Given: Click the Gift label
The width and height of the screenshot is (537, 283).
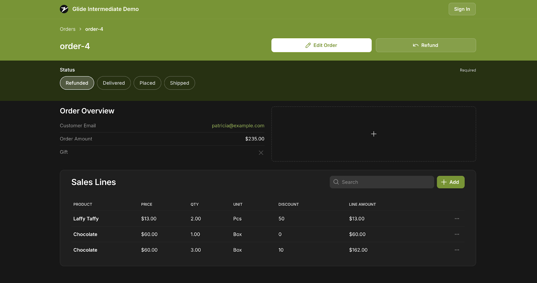Looking at the screenshot, I should (64, 152).
